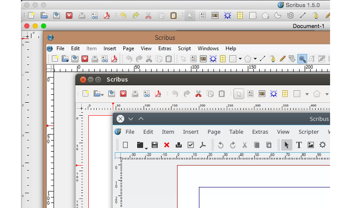The width and height of the screenshot is (359, 208).
Task: Click the green macOS zoom button of Document-1
Action: point(43,26)
